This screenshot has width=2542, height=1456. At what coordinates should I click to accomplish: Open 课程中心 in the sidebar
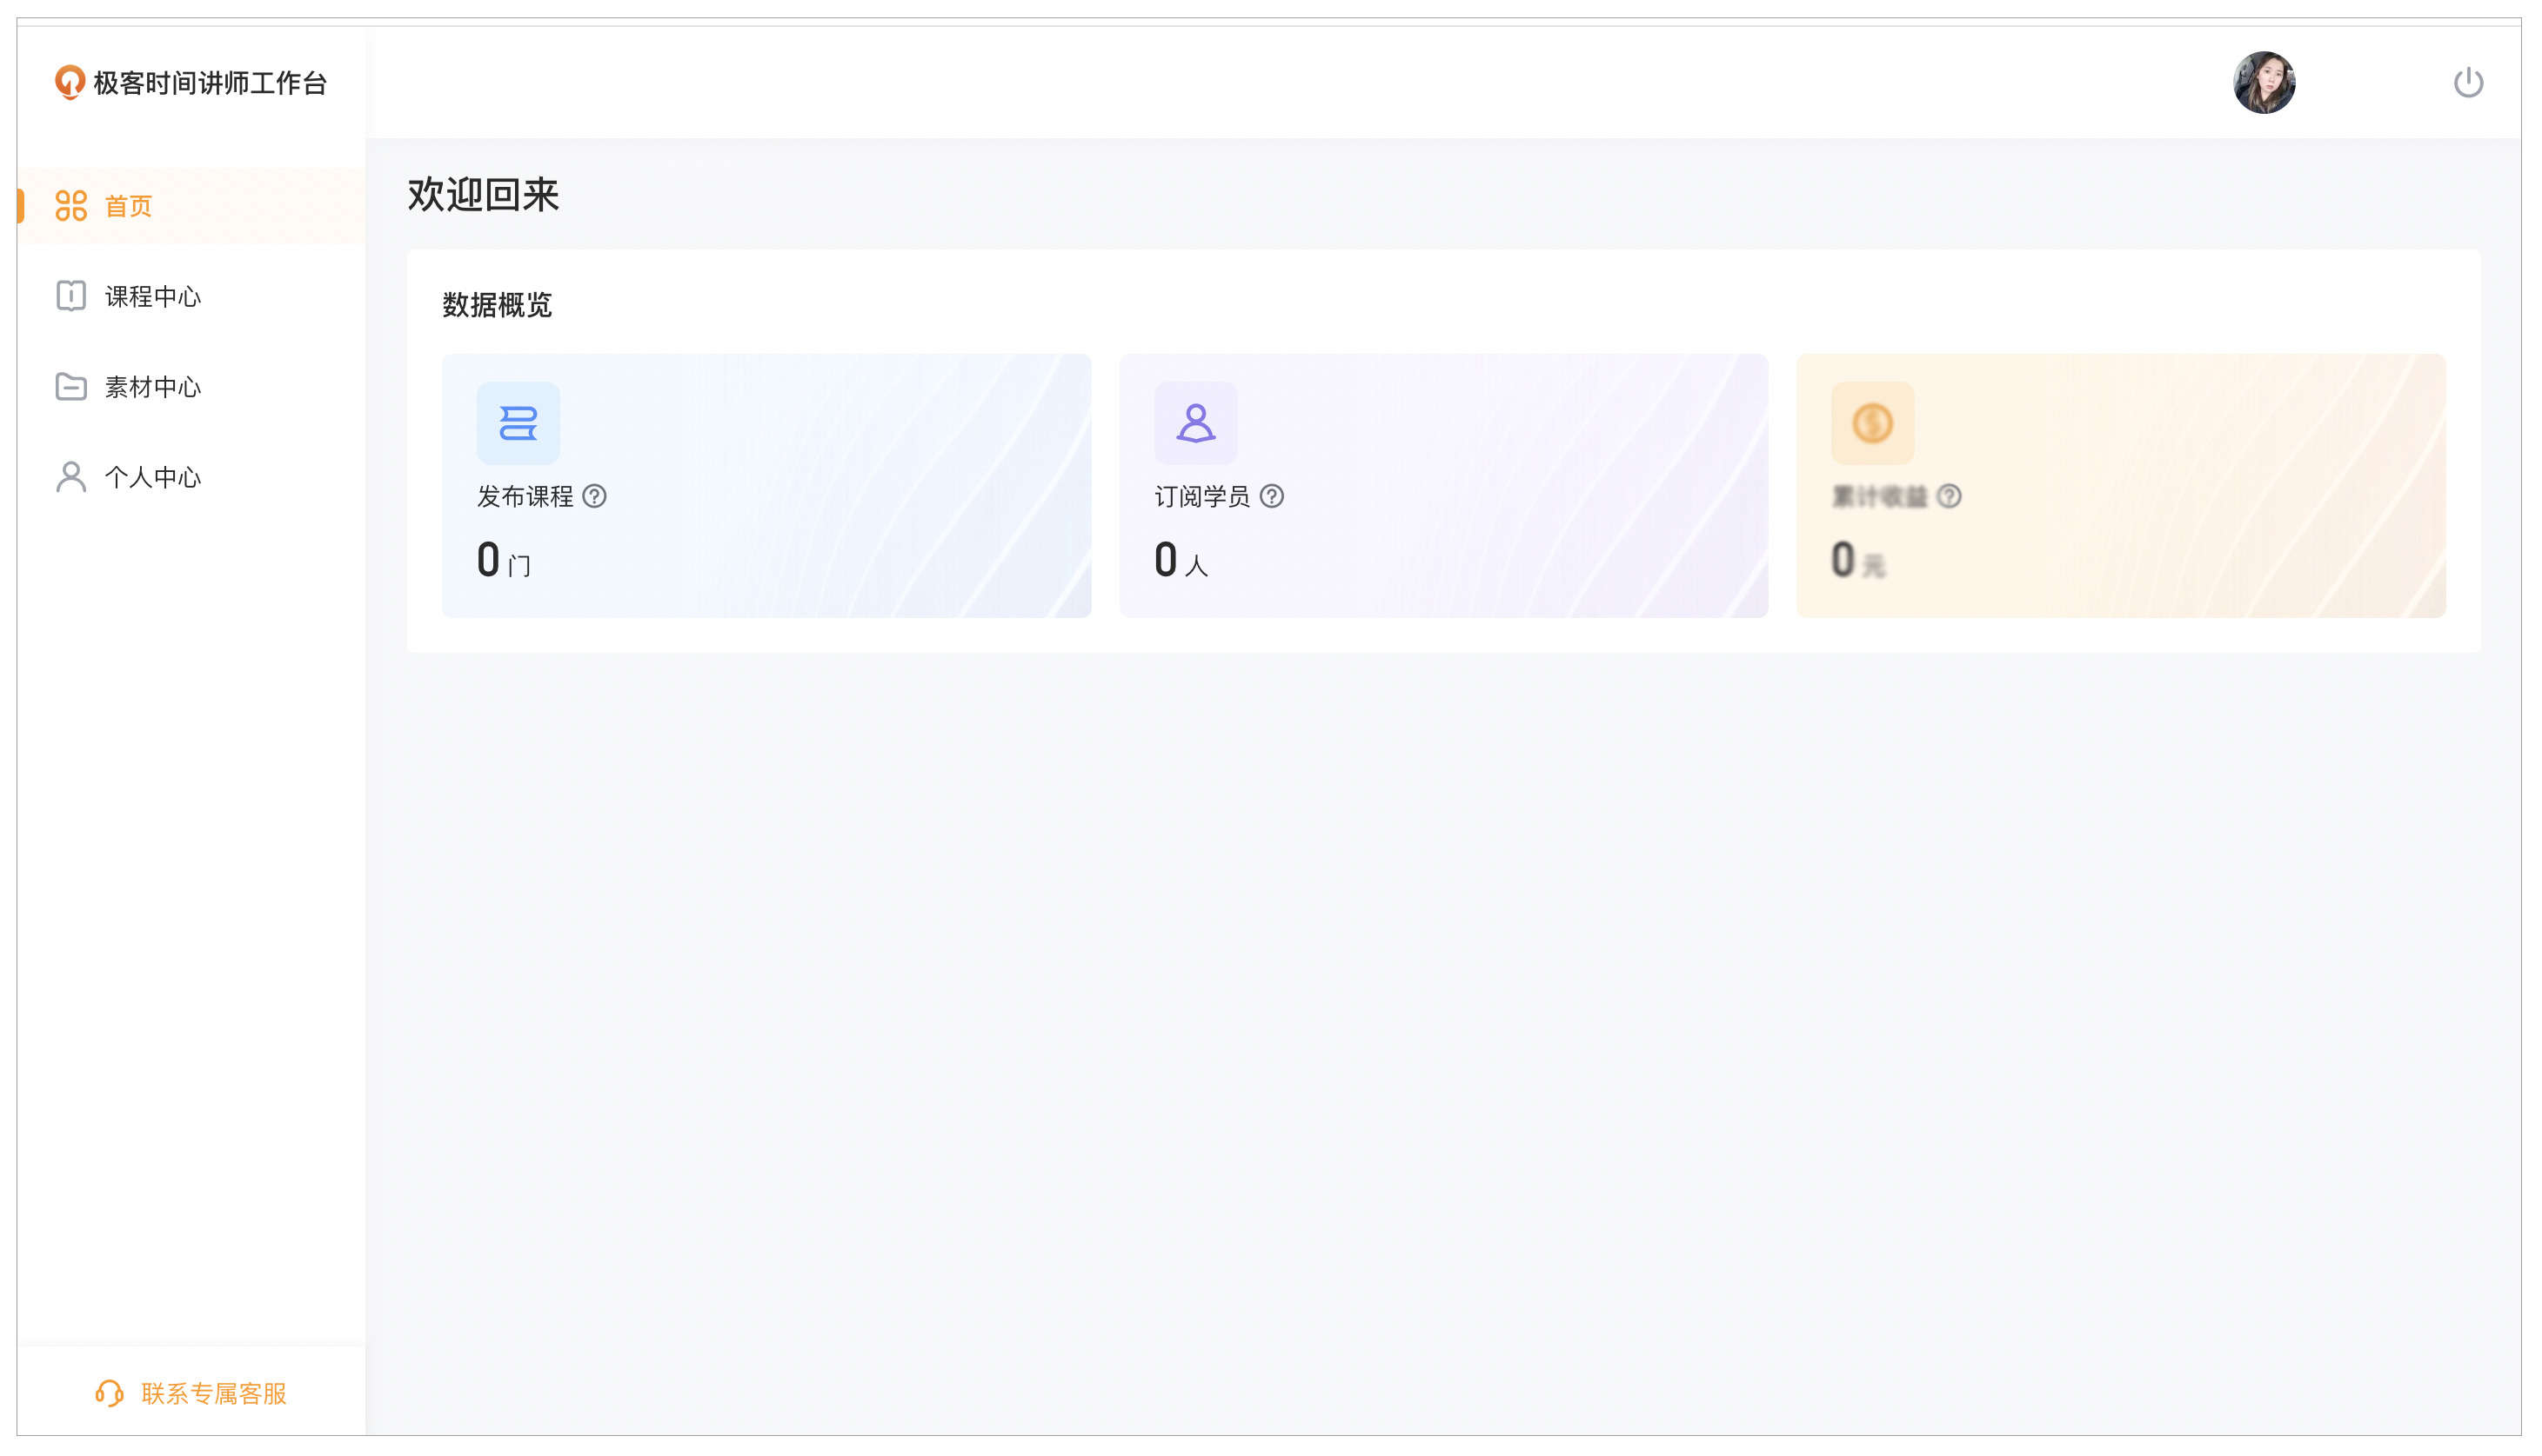[x=152, y=297]
